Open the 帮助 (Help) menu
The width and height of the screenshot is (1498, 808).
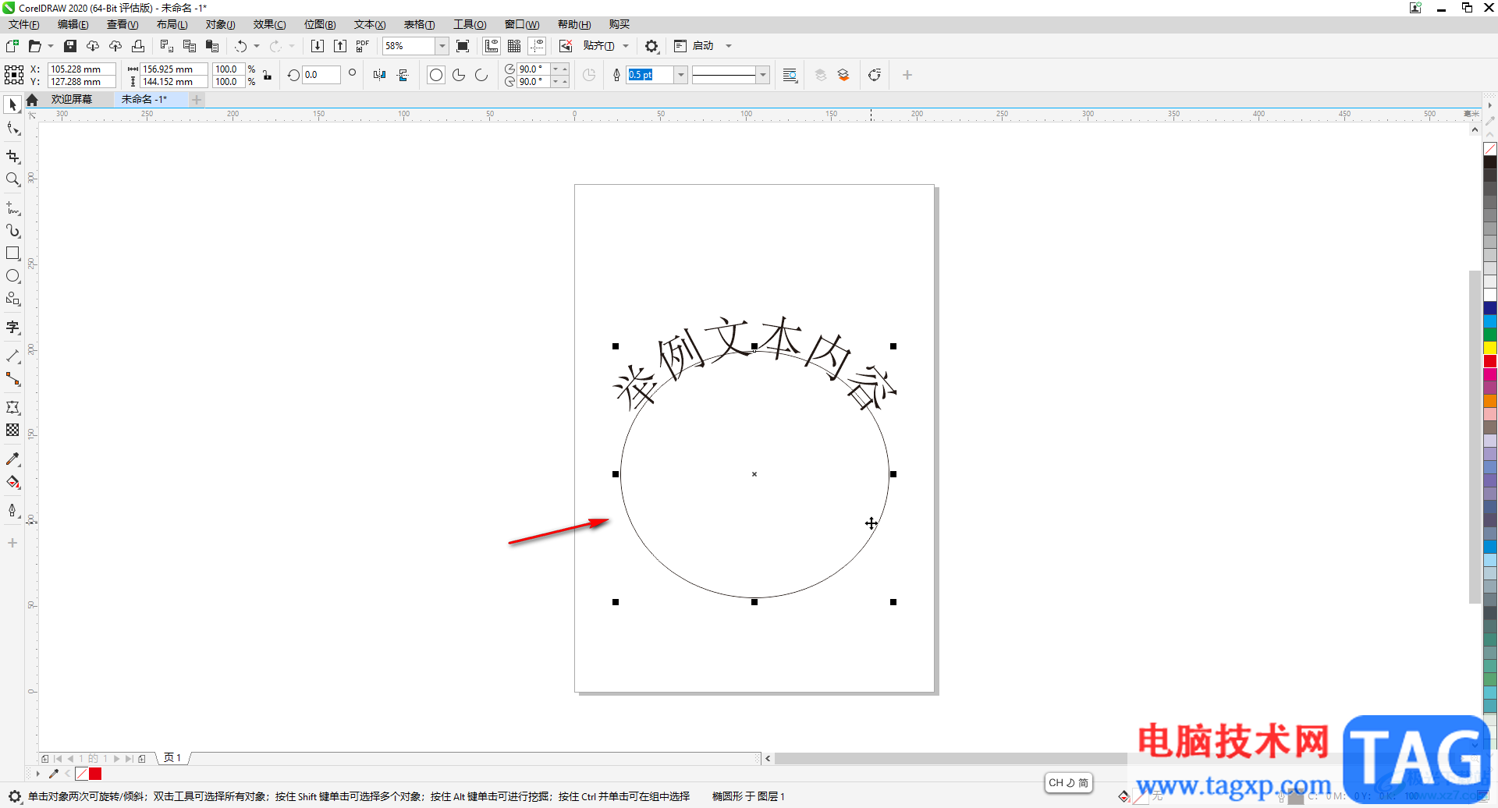pos(574,24)
